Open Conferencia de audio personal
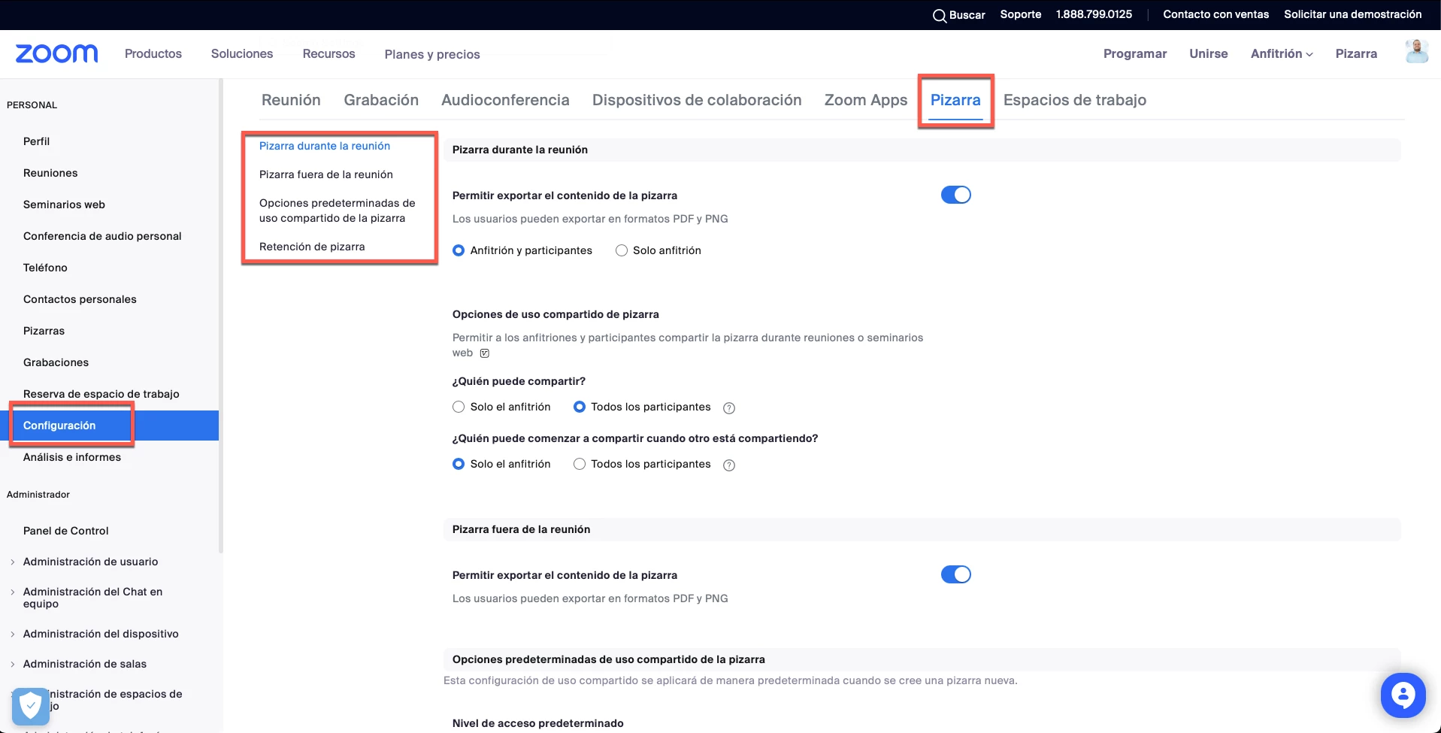 click(x=102, y=236)
